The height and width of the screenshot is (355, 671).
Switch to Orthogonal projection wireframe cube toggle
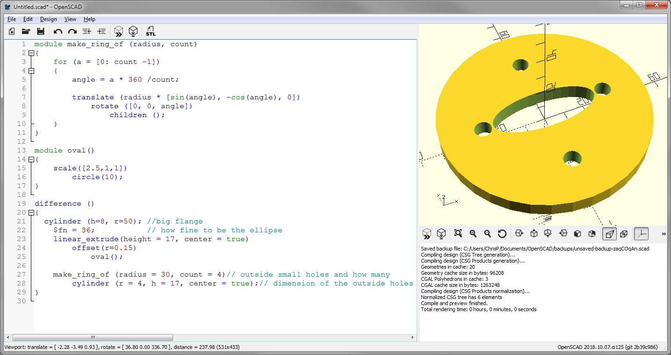click(624, 234)
